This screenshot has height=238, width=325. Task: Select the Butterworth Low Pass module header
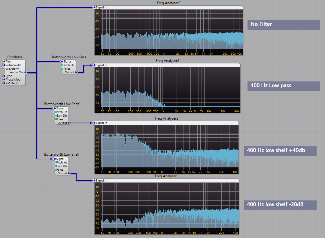69,56
